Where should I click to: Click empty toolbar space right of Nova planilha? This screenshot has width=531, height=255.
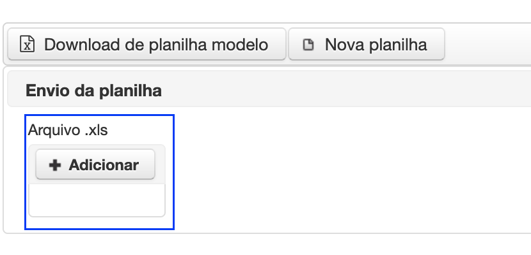487,44
